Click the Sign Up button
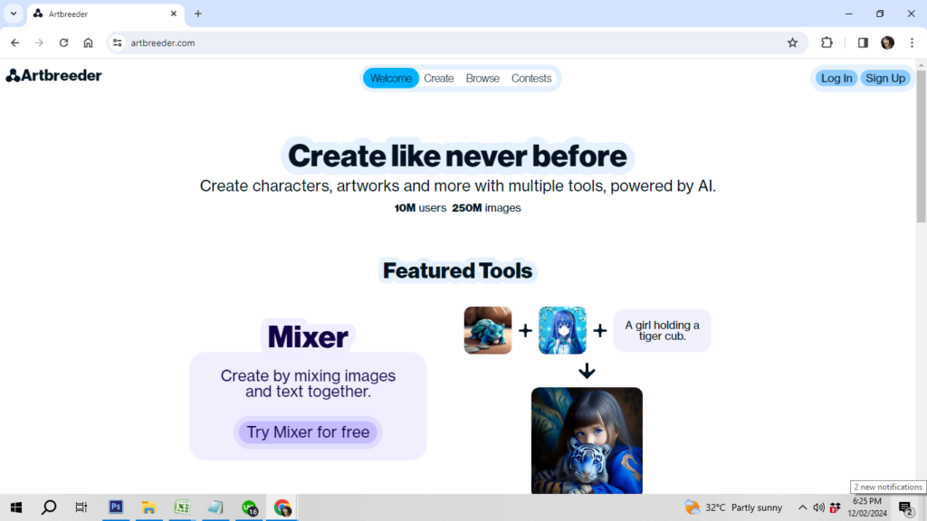927x521 pixels. [884, 79]
